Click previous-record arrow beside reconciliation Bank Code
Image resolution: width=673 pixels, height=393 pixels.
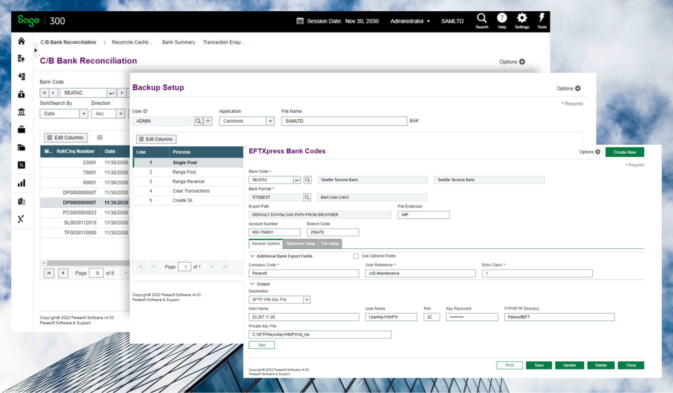point(53,93)
